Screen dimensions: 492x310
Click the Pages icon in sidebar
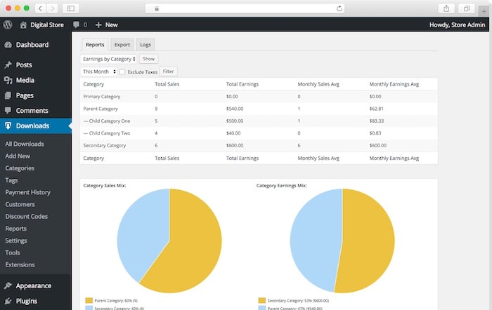8,95
